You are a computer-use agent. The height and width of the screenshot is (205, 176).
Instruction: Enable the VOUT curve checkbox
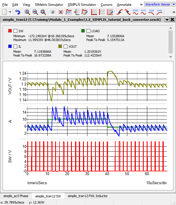65,46
